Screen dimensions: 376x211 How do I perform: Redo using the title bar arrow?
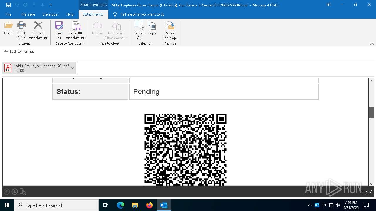26,5
